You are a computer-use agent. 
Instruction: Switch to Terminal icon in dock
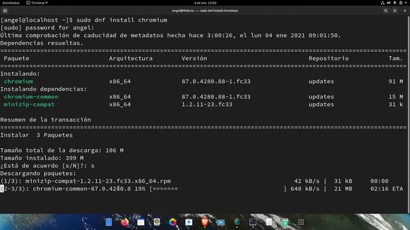coord(253,222)
